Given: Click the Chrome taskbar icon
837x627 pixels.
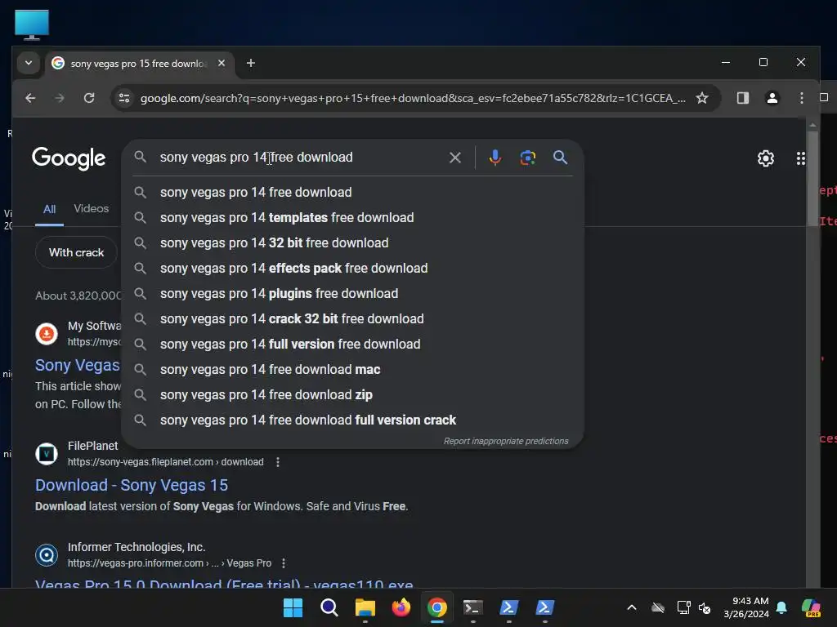Looking at the screenshot, I should (436, 607).
